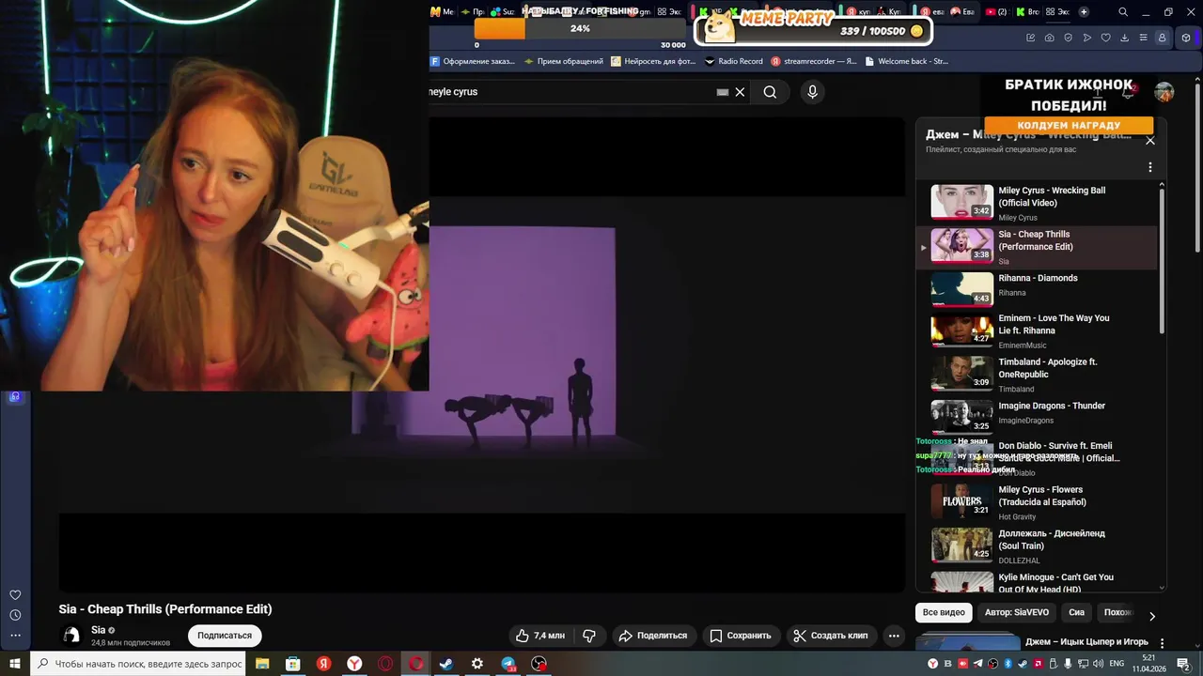Open Нейросеть для фот... bookmark
Viewport: 1203px width, 676px height.
pos(653,61)
